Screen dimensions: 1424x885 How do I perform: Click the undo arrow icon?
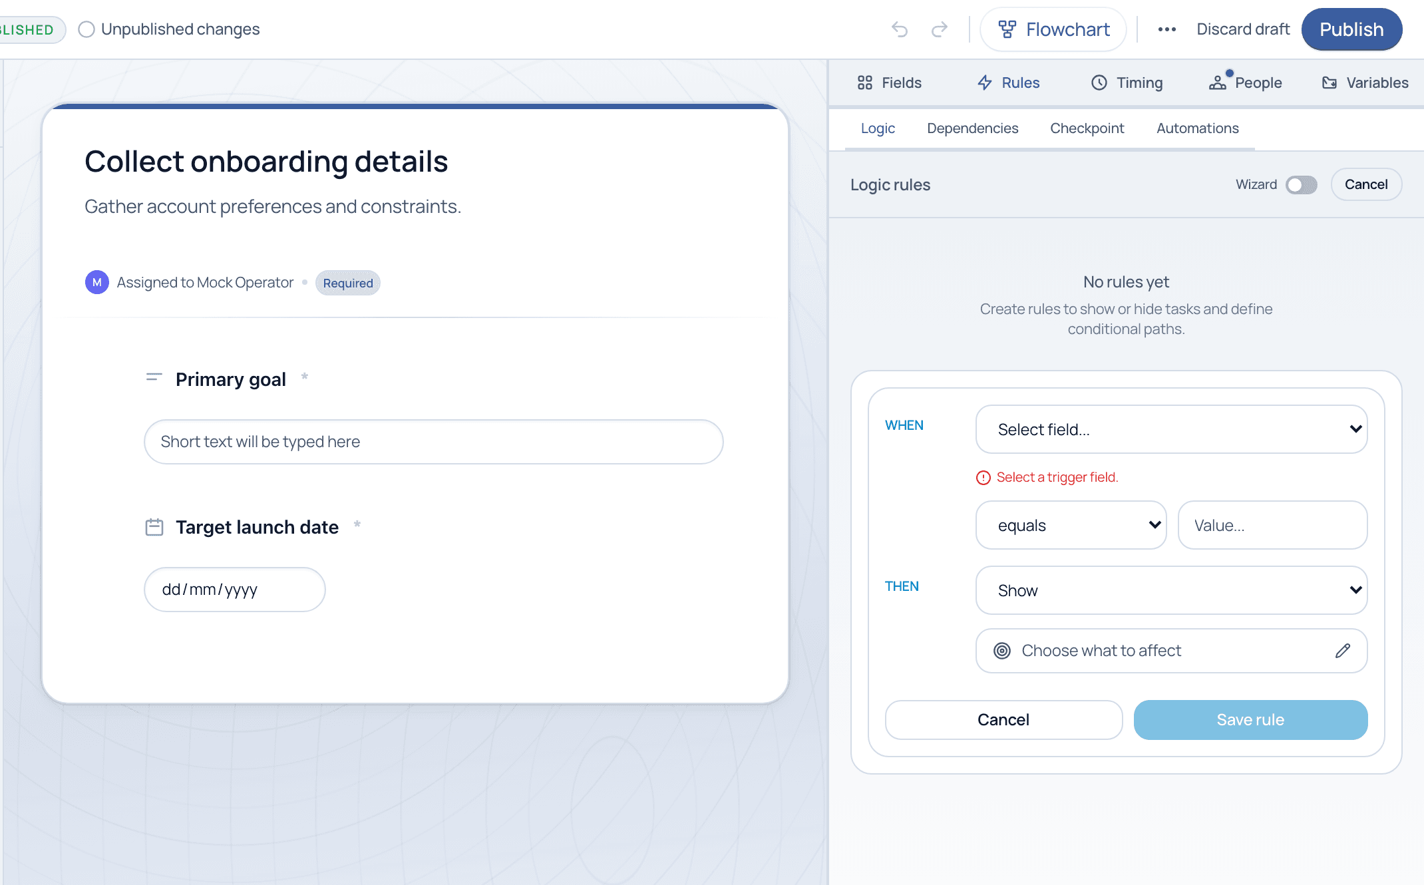click(900, 29)
